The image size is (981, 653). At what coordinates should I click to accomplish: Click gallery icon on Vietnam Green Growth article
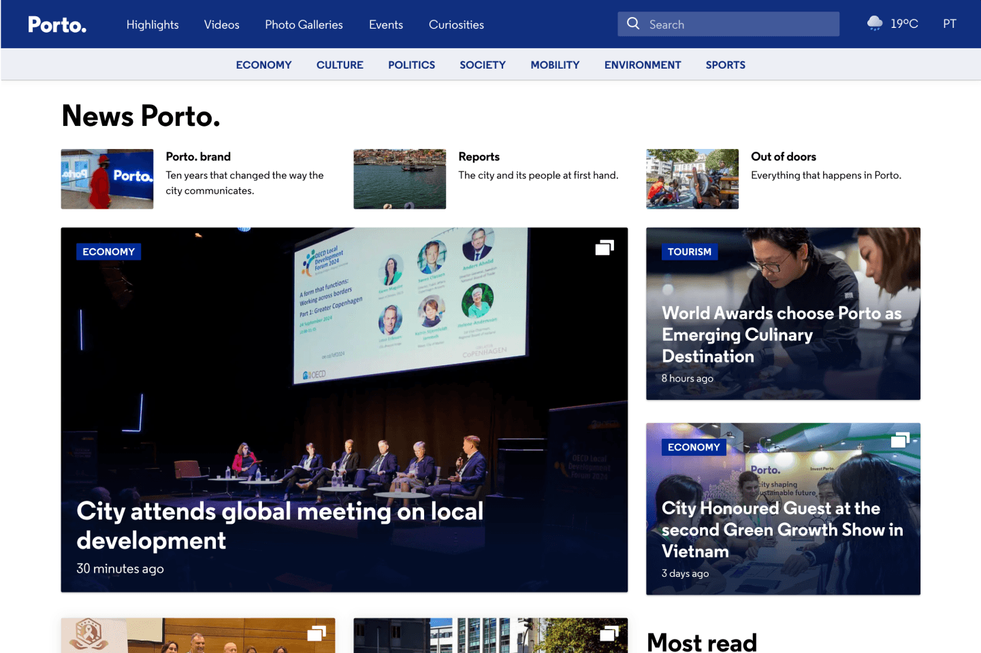click(x=900, y=441)
